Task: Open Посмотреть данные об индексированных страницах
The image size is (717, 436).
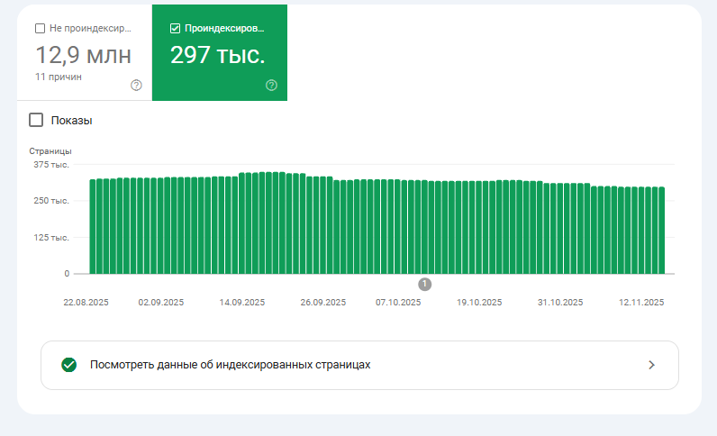Action: [x=359, y=365]
